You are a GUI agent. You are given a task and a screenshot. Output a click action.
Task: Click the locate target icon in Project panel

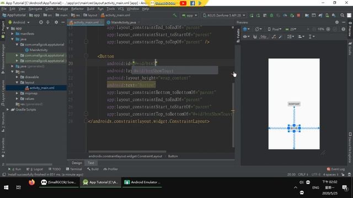[x=41, y=22]
